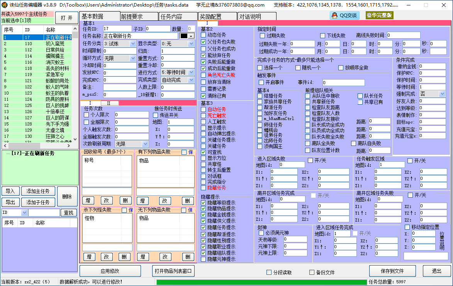The height and width of the screenshot is (286, 453).
Task: Click 改 button under 有下列物品失败
Action: 165,201
